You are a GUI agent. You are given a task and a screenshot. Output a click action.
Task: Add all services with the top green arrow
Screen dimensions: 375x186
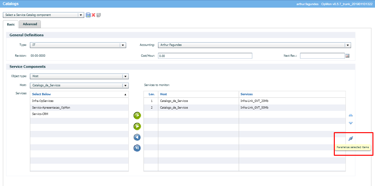137,116
